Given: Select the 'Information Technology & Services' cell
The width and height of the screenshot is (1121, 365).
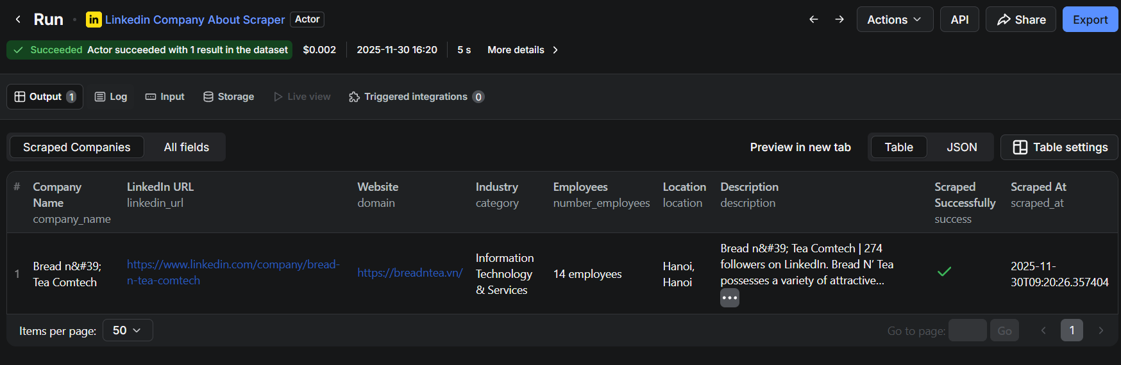Looking at the screenshot, I should pyautogui.click(x=505, y=274).
